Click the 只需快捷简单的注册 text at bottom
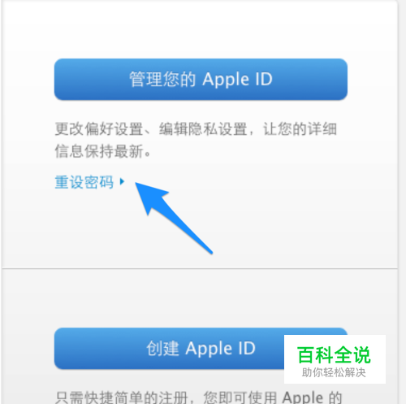This screenshot has height=404, width=406. click(x=121, y=397)
